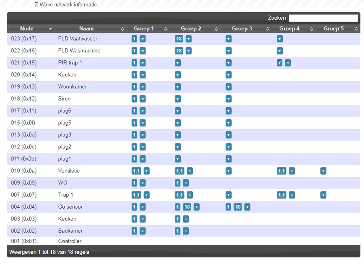Click plus icon in Groep 3 for Siren

tap(228, 99)
